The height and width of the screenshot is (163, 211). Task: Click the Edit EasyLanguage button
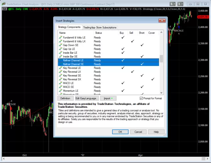[x=87, y=98]
